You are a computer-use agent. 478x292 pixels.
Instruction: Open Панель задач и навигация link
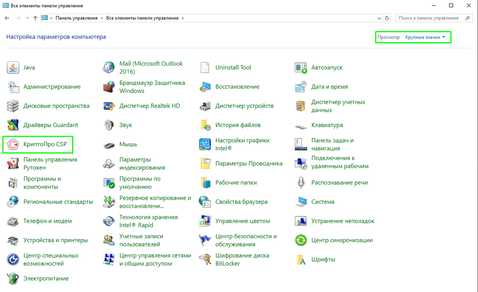(333, 144)
